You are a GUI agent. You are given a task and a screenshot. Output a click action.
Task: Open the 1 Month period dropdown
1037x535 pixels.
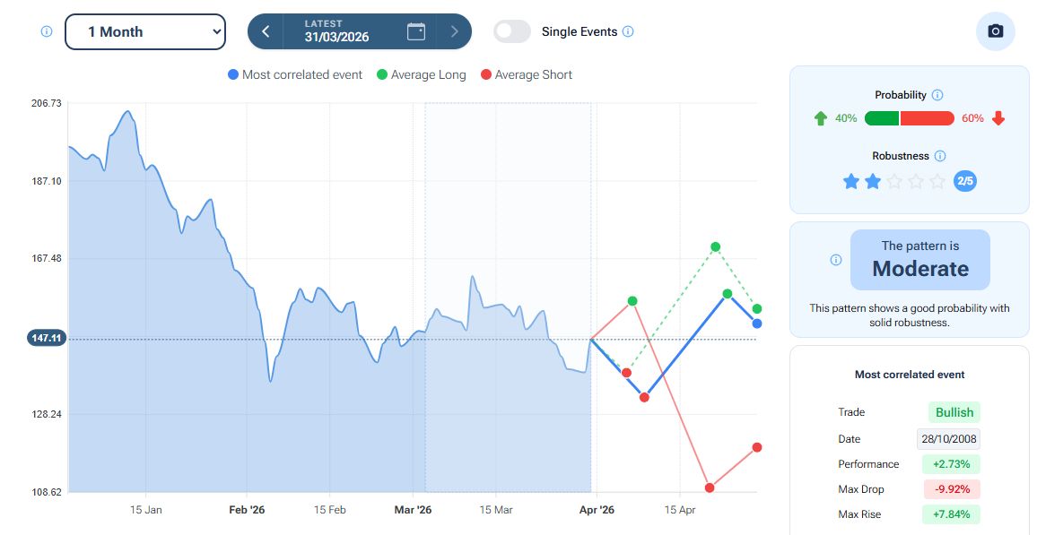point(145,31)
